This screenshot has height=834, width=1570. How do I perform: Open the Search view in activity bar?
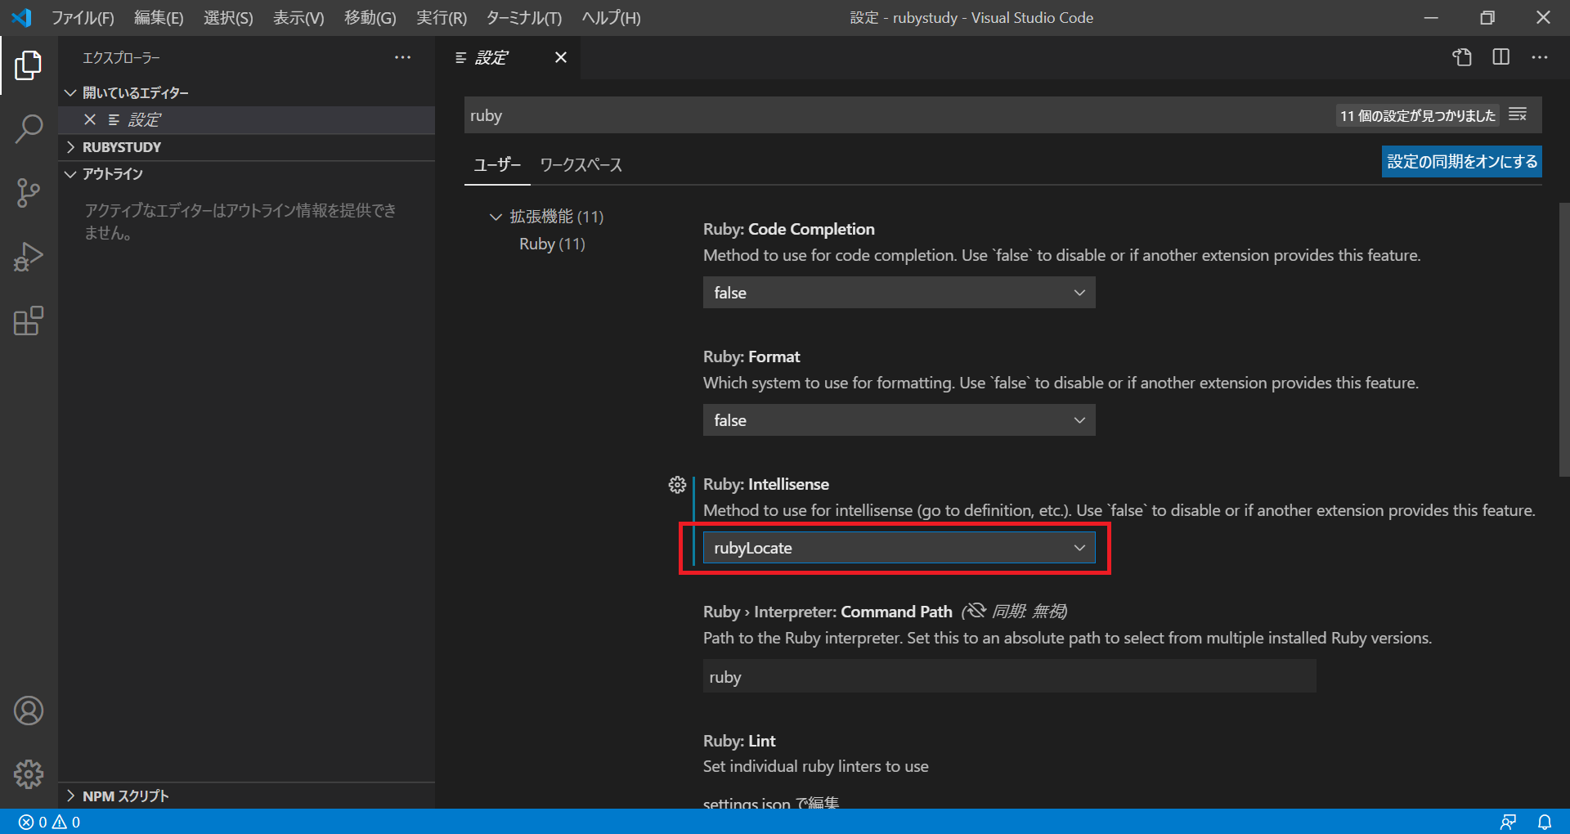pos(29,129)
